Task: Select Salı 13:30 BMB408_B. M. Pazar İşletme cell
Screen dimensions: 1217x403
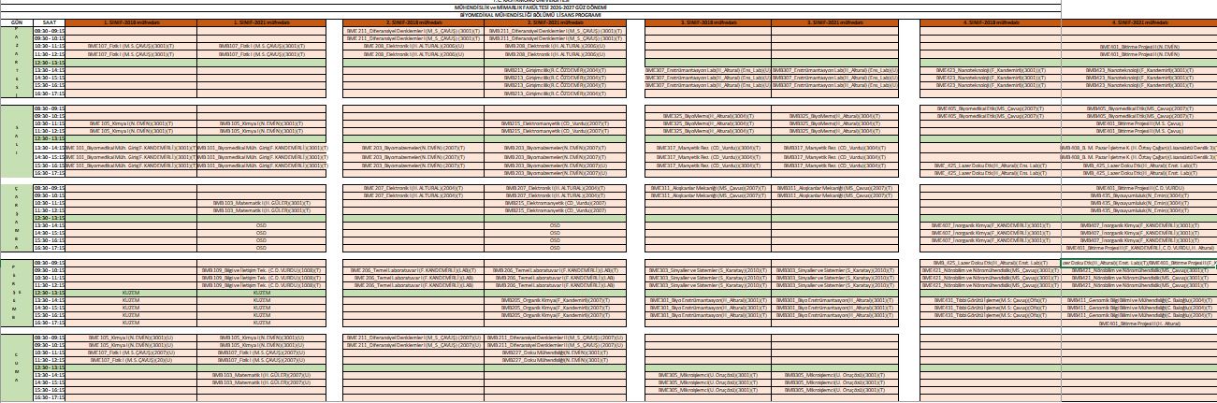Action: click(x=1138, y=148)
